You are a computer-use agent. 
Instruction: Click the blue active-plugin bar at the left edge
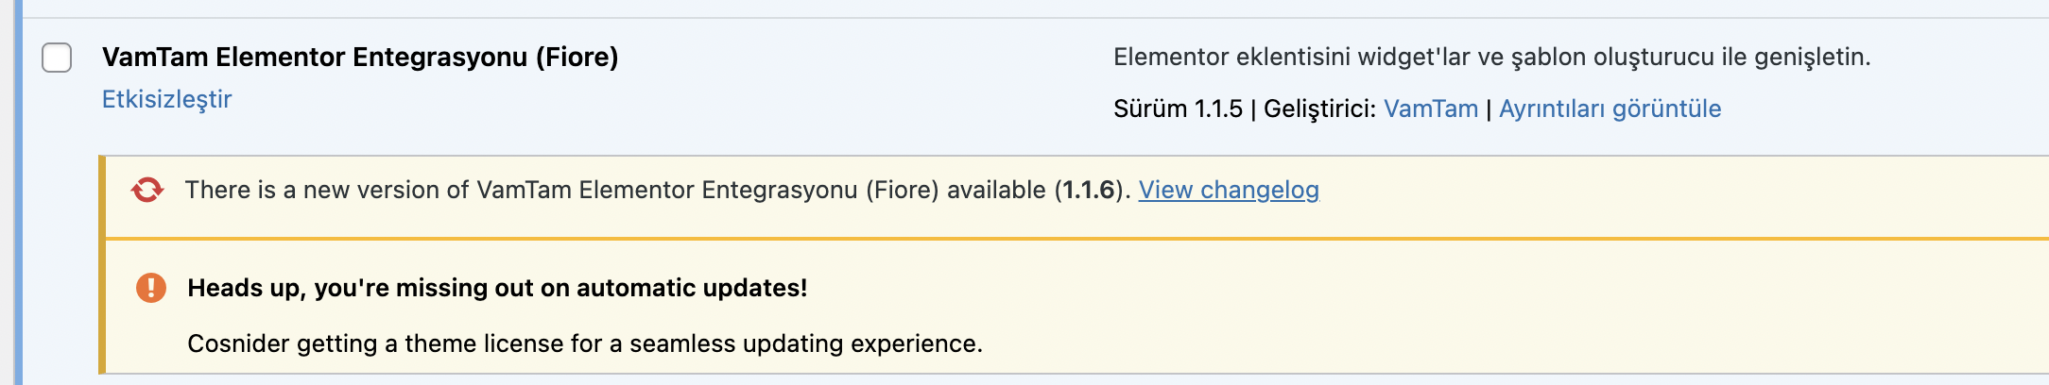click(x=18, y=192)
